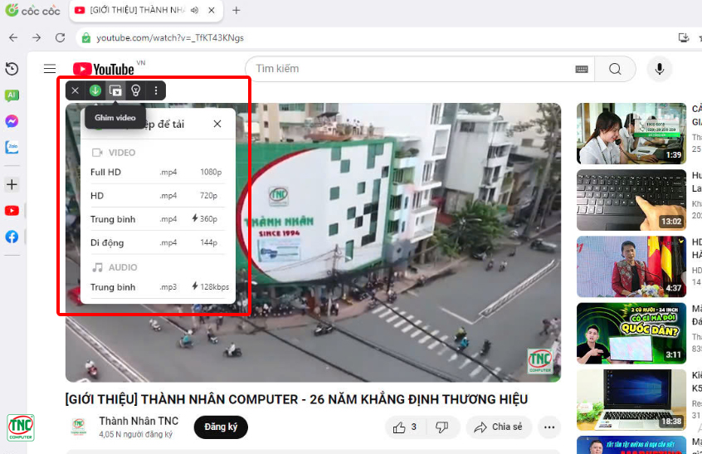This screenshot has height=454, width=702.
Task: Close the download format popup
Action: coord(217,124)
